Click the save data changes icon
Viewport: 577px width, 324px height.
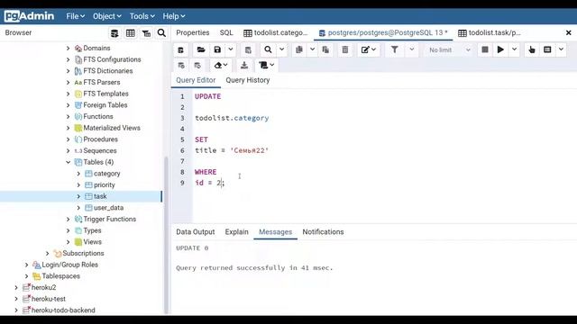pyautogui.click(x=248, y=49)
